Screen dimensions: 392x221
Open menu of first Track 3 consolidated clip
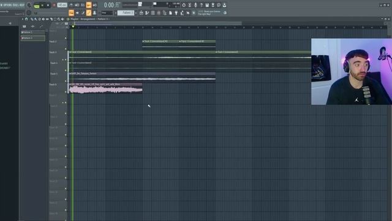pyautogui.click(x=70, y=52)
